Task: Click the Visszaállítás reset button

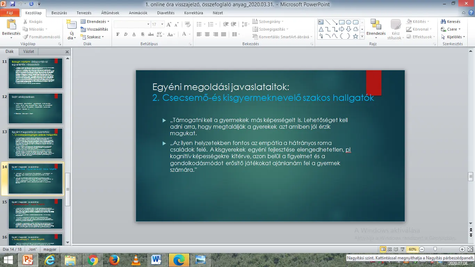Action: click(95, 29)
